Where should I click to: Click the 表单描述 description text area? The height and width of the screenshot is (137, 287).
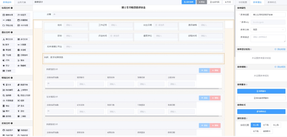(x=268, y=38)
